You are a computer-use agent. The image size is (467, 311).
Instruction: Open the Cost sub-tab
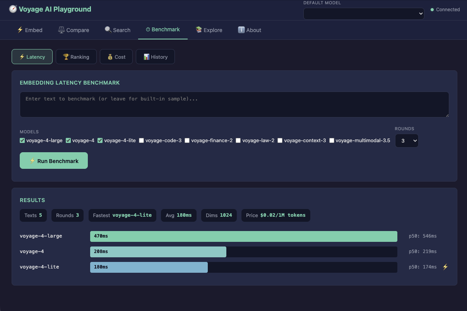[x=116, y=57]
